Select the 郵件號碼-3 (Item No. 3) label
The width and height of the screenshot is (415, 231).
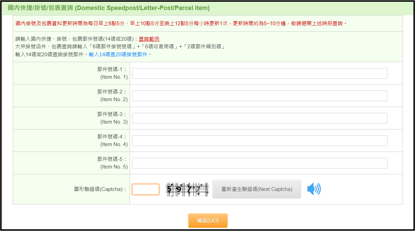tap(112, 118)
